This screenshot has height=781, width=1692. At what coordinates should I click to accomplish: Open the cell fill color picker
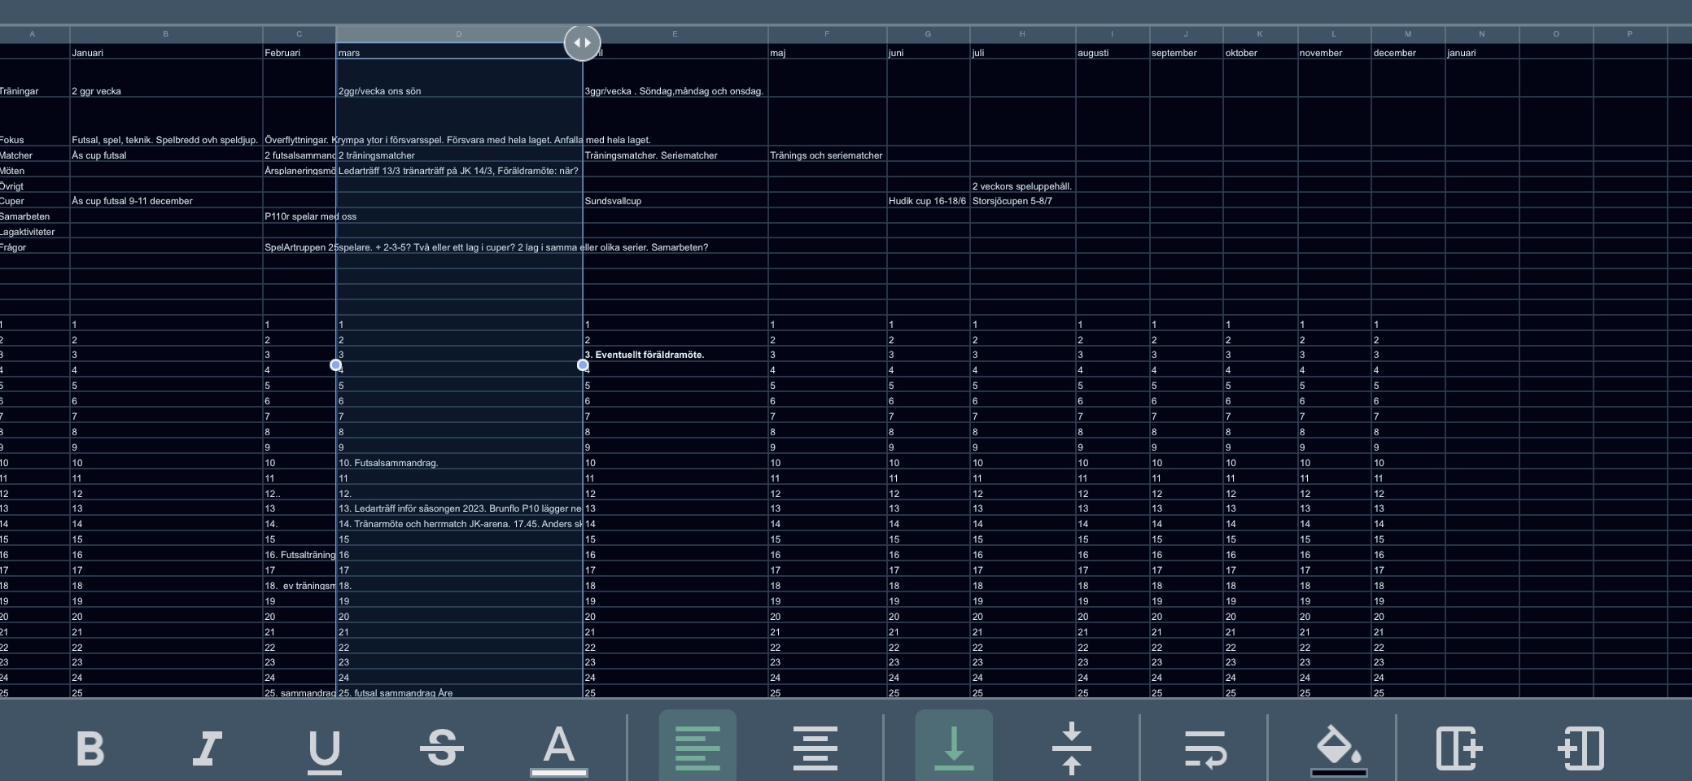point(1339,748)
